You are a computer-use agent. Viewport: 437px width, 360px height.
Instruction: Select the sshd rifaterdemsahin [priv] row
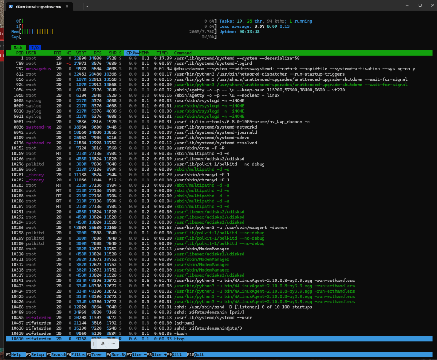[219, 312]
